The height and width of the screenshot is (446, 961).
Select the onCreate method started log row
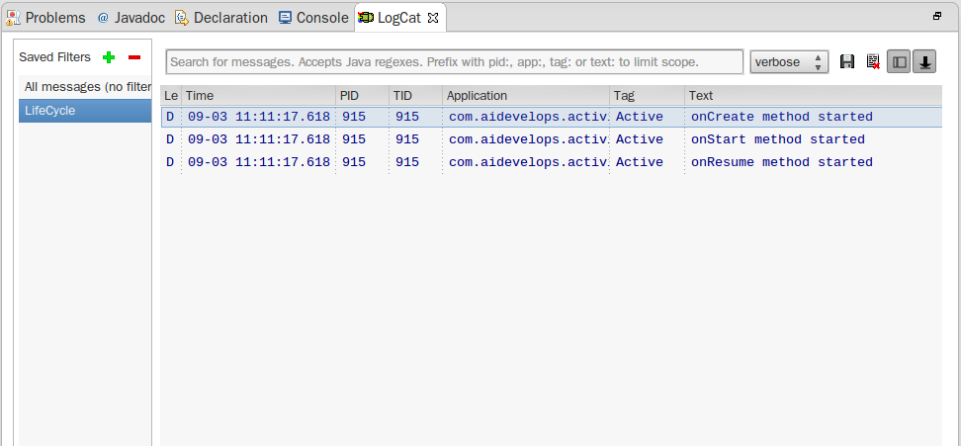click(x=781, y=117)
